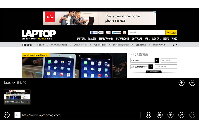Viewport: 199px width, 128px height.
Task: Click the Max Price input field
Action: 166,67
